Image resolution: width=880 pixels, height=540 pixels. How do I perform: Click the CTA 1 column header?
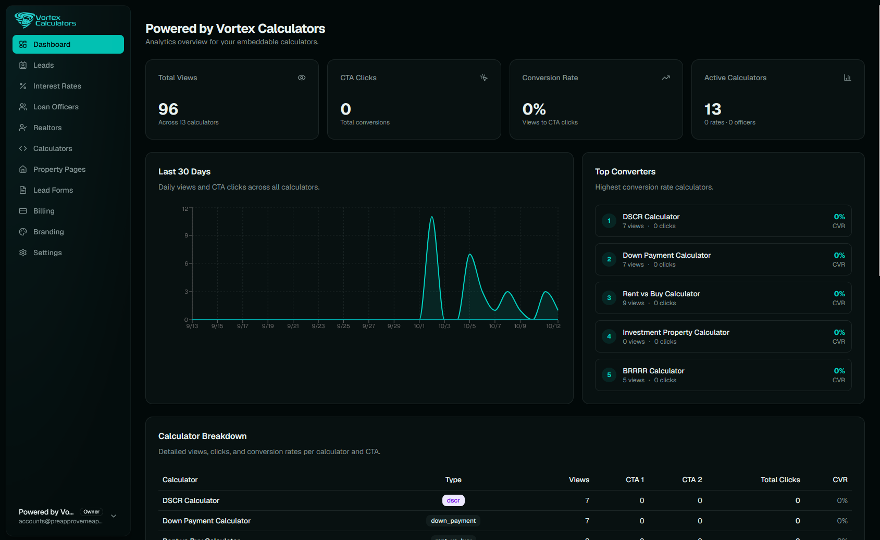click(x=635, y=480)
